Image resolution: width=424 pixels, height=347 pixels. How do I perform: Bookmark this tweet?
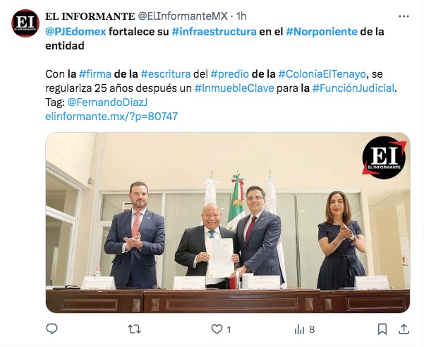(382, 329)
